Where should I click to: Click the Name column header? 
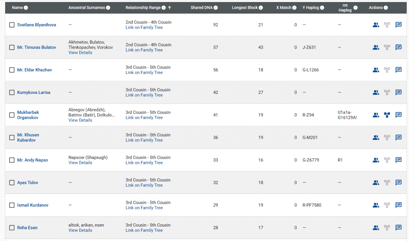tap(17, 8)
